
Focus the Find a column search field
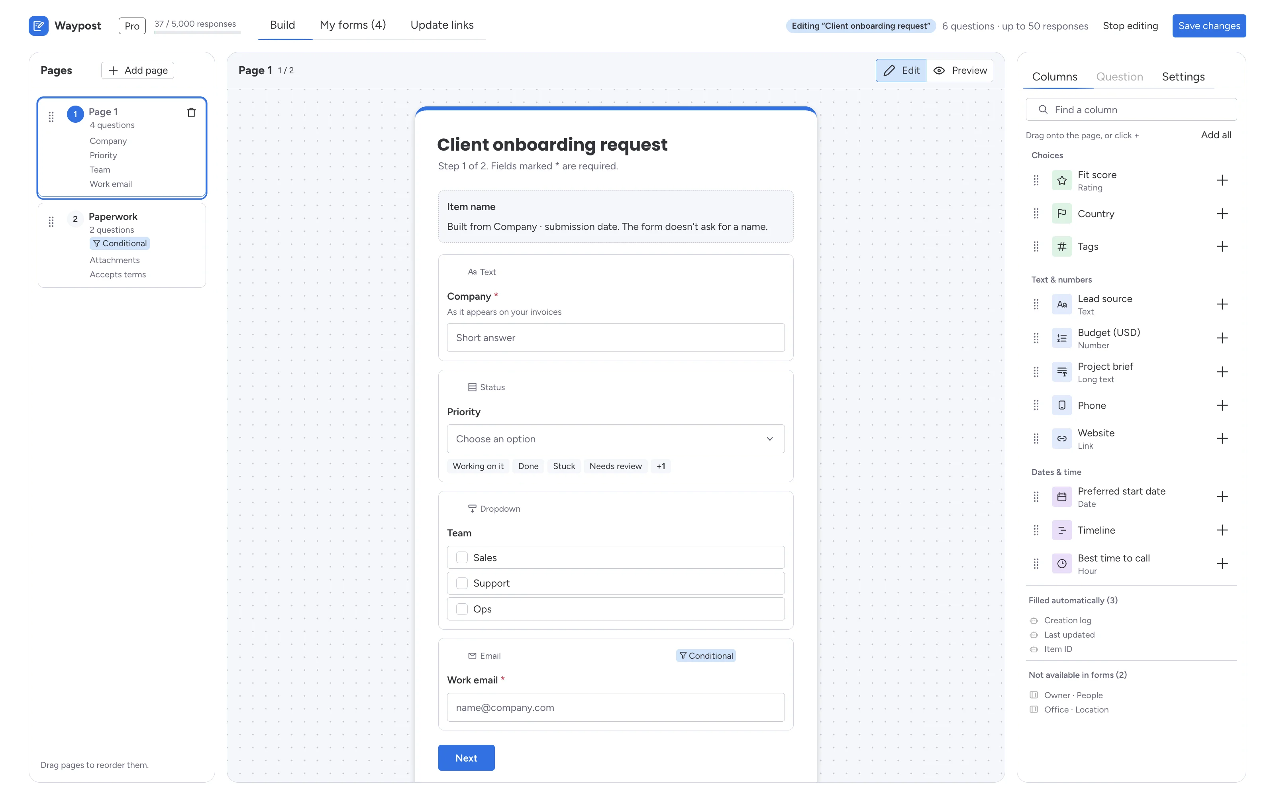pos(1131,110)
